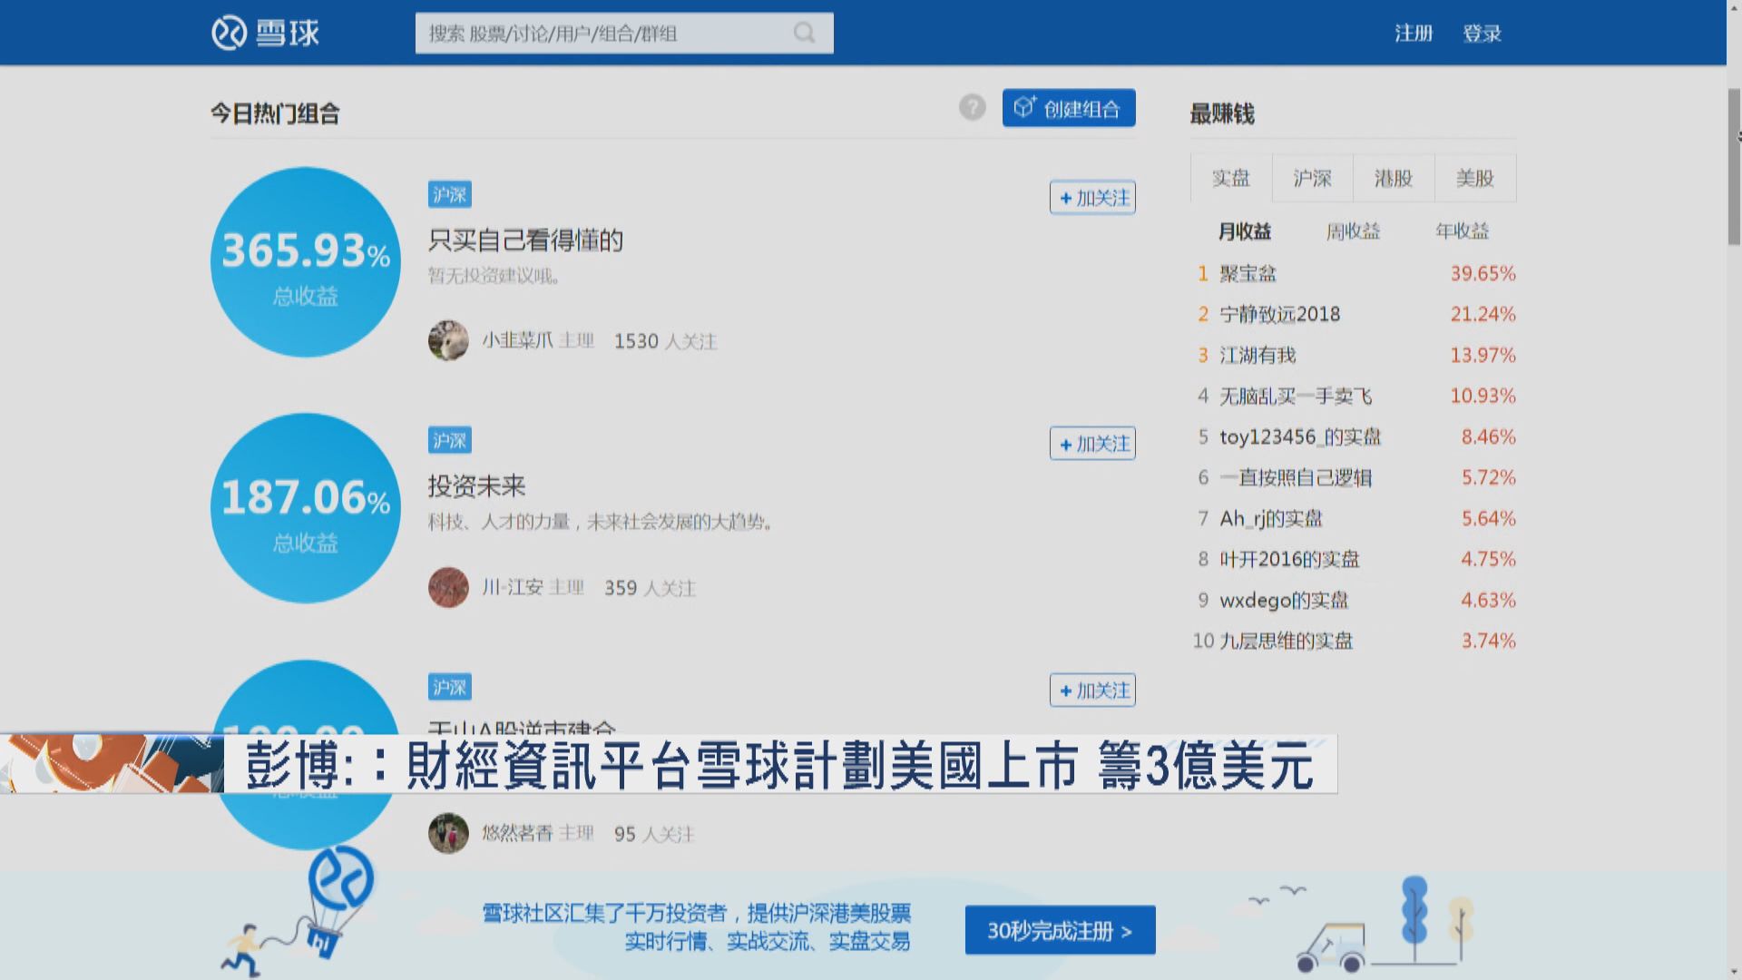The height and width of the screenshot is (980, 1742).
Task: Switch ranking to 周收益
Action: [1352, 231]
